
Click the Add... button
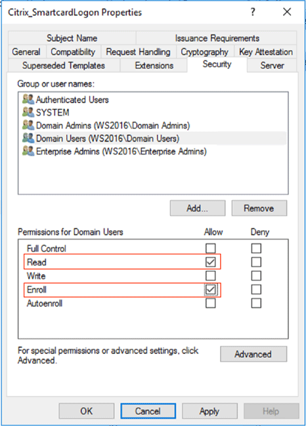(x=198, y=208)
